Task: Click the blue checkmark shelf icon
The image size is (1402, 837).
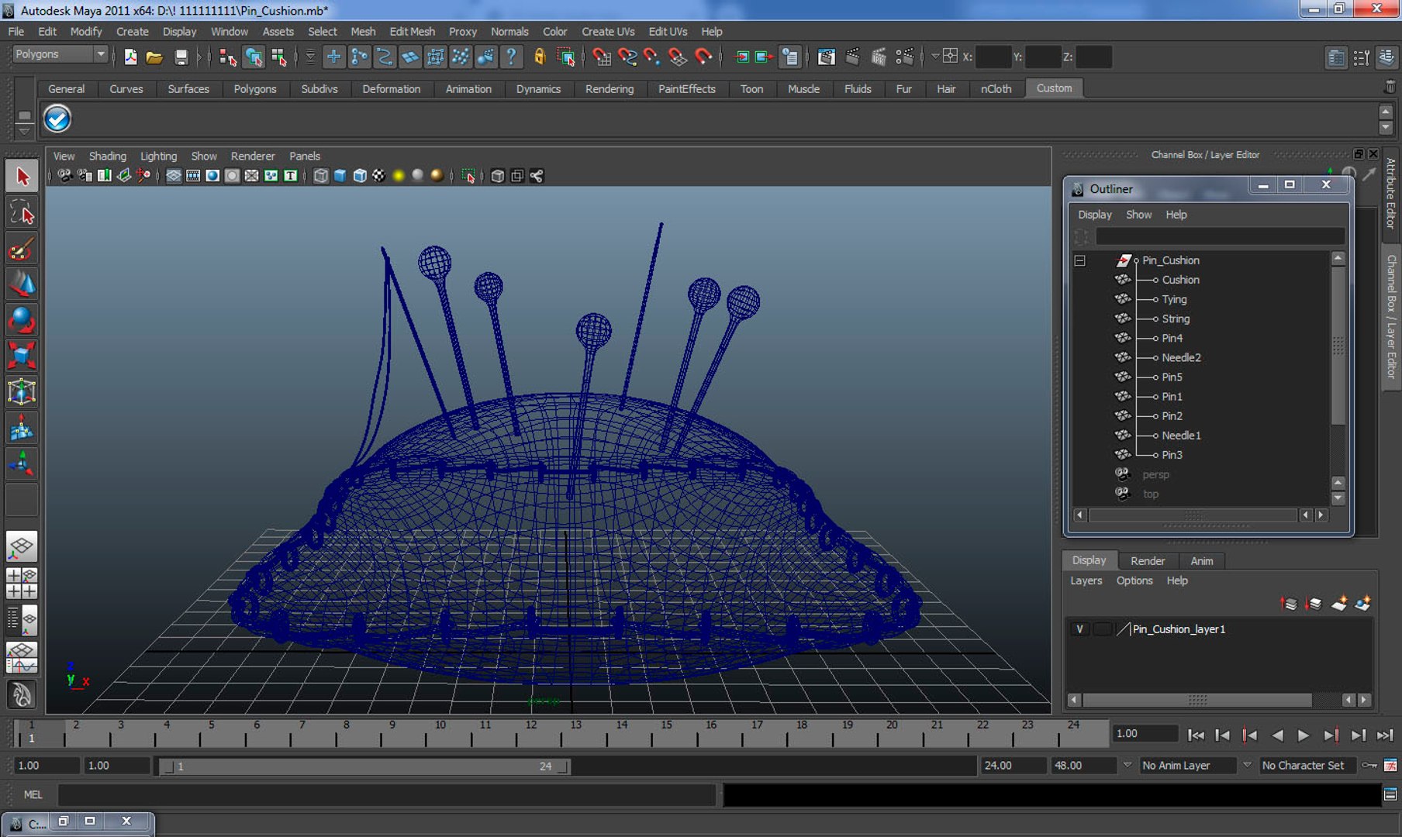Action: (x=57, y=119)
